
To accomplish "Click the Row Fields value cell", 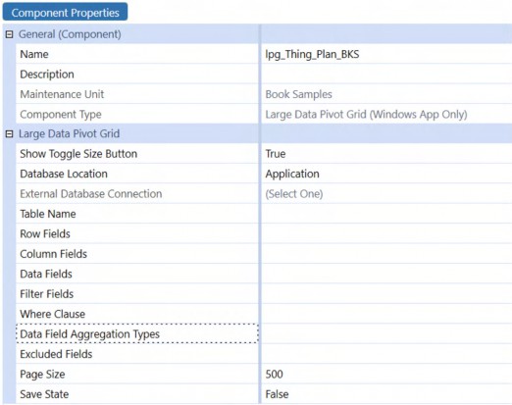I will click(386, 233).
